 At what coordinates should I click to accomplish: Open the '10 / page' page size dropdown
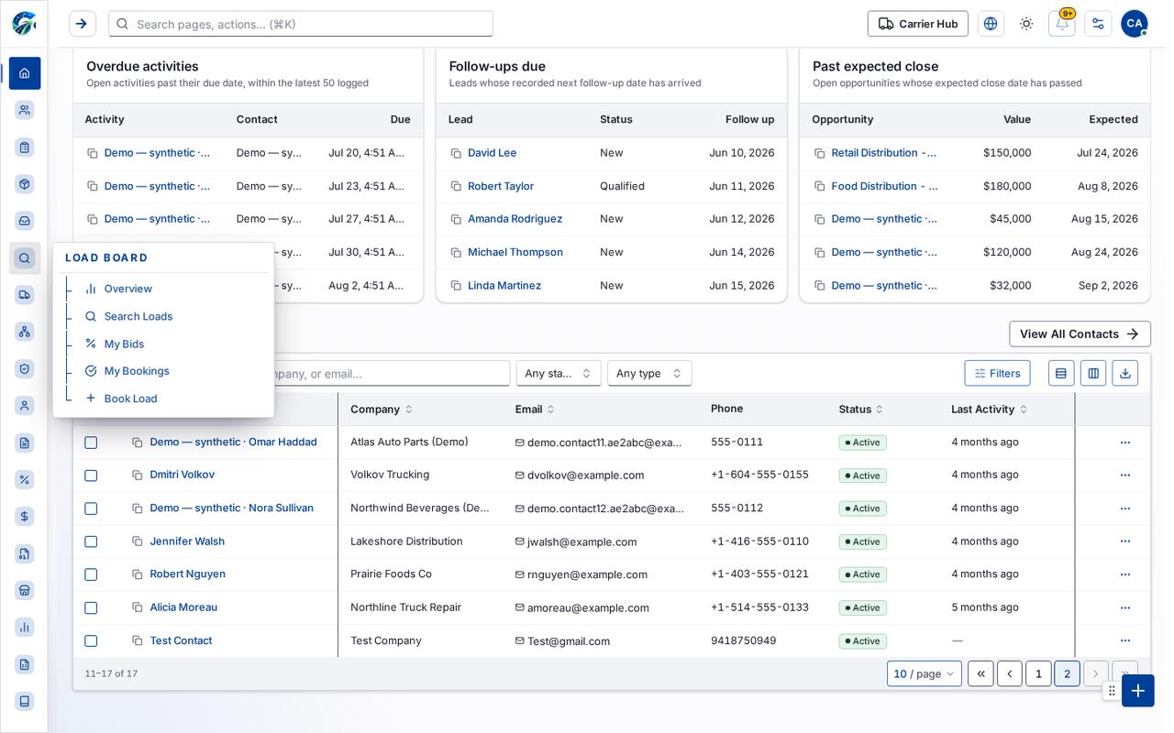click(x=925, y=673)
